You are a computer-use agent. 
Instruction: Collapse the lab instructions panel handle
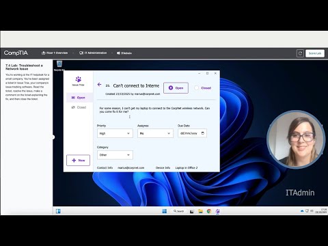click(53, 137)
